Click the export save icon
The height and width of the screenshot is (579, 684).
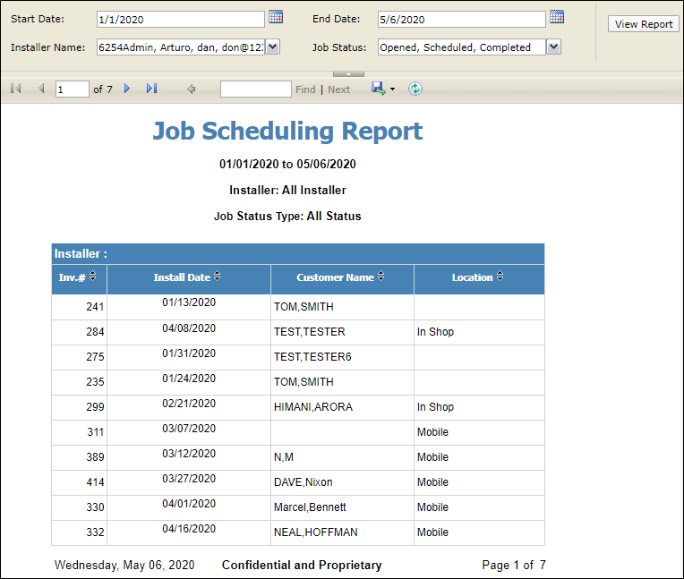[378, 89]
